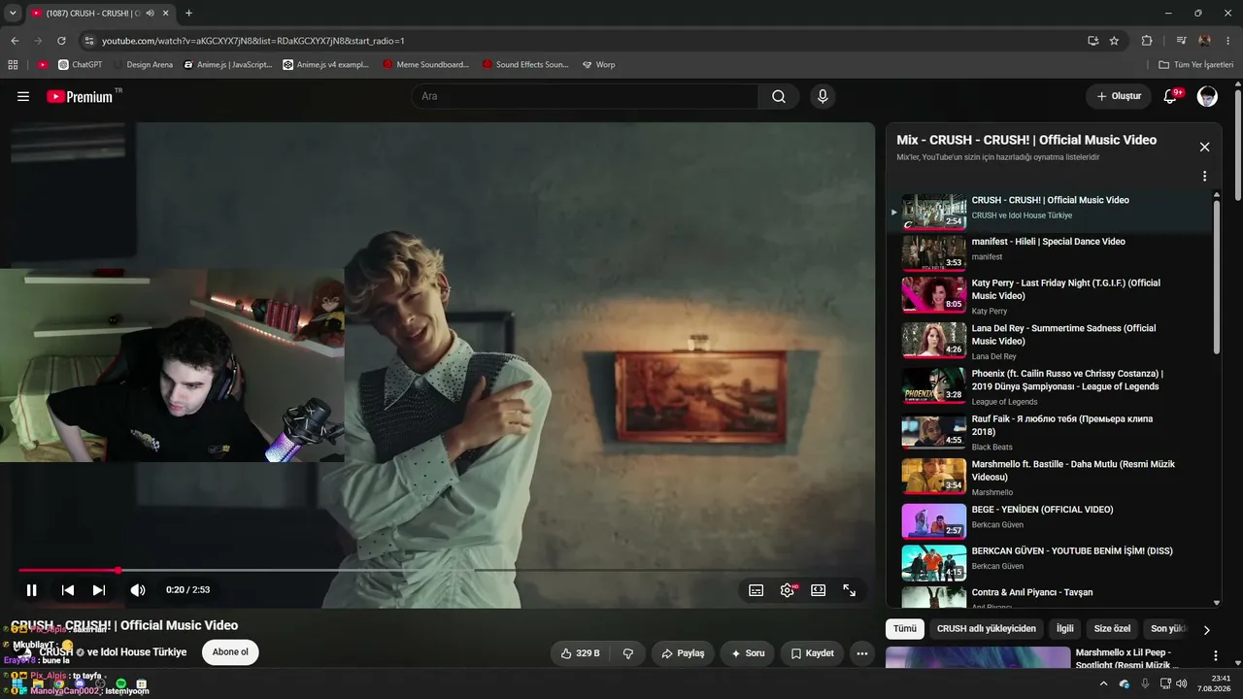Open the YouTube guide hamburger menu

click(x=23, y=96)
